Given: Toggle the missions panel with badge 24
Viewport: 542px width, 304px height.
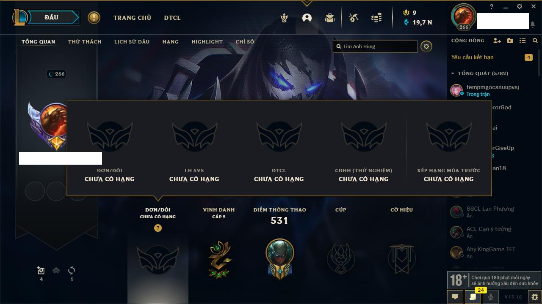Looking at the screenshot, I should pos(473,297).
